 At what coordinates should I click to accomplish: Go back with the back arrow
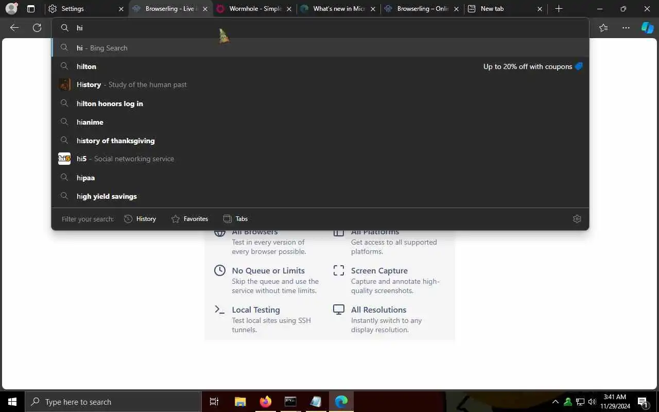point(14,28)
